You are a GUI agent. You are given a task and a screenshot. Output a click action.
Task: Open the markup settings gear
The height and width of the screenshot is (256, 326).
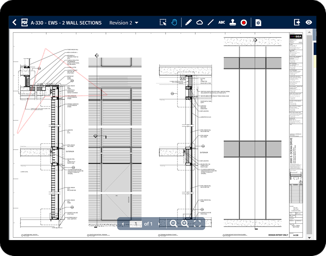click(x=258, y=22)
